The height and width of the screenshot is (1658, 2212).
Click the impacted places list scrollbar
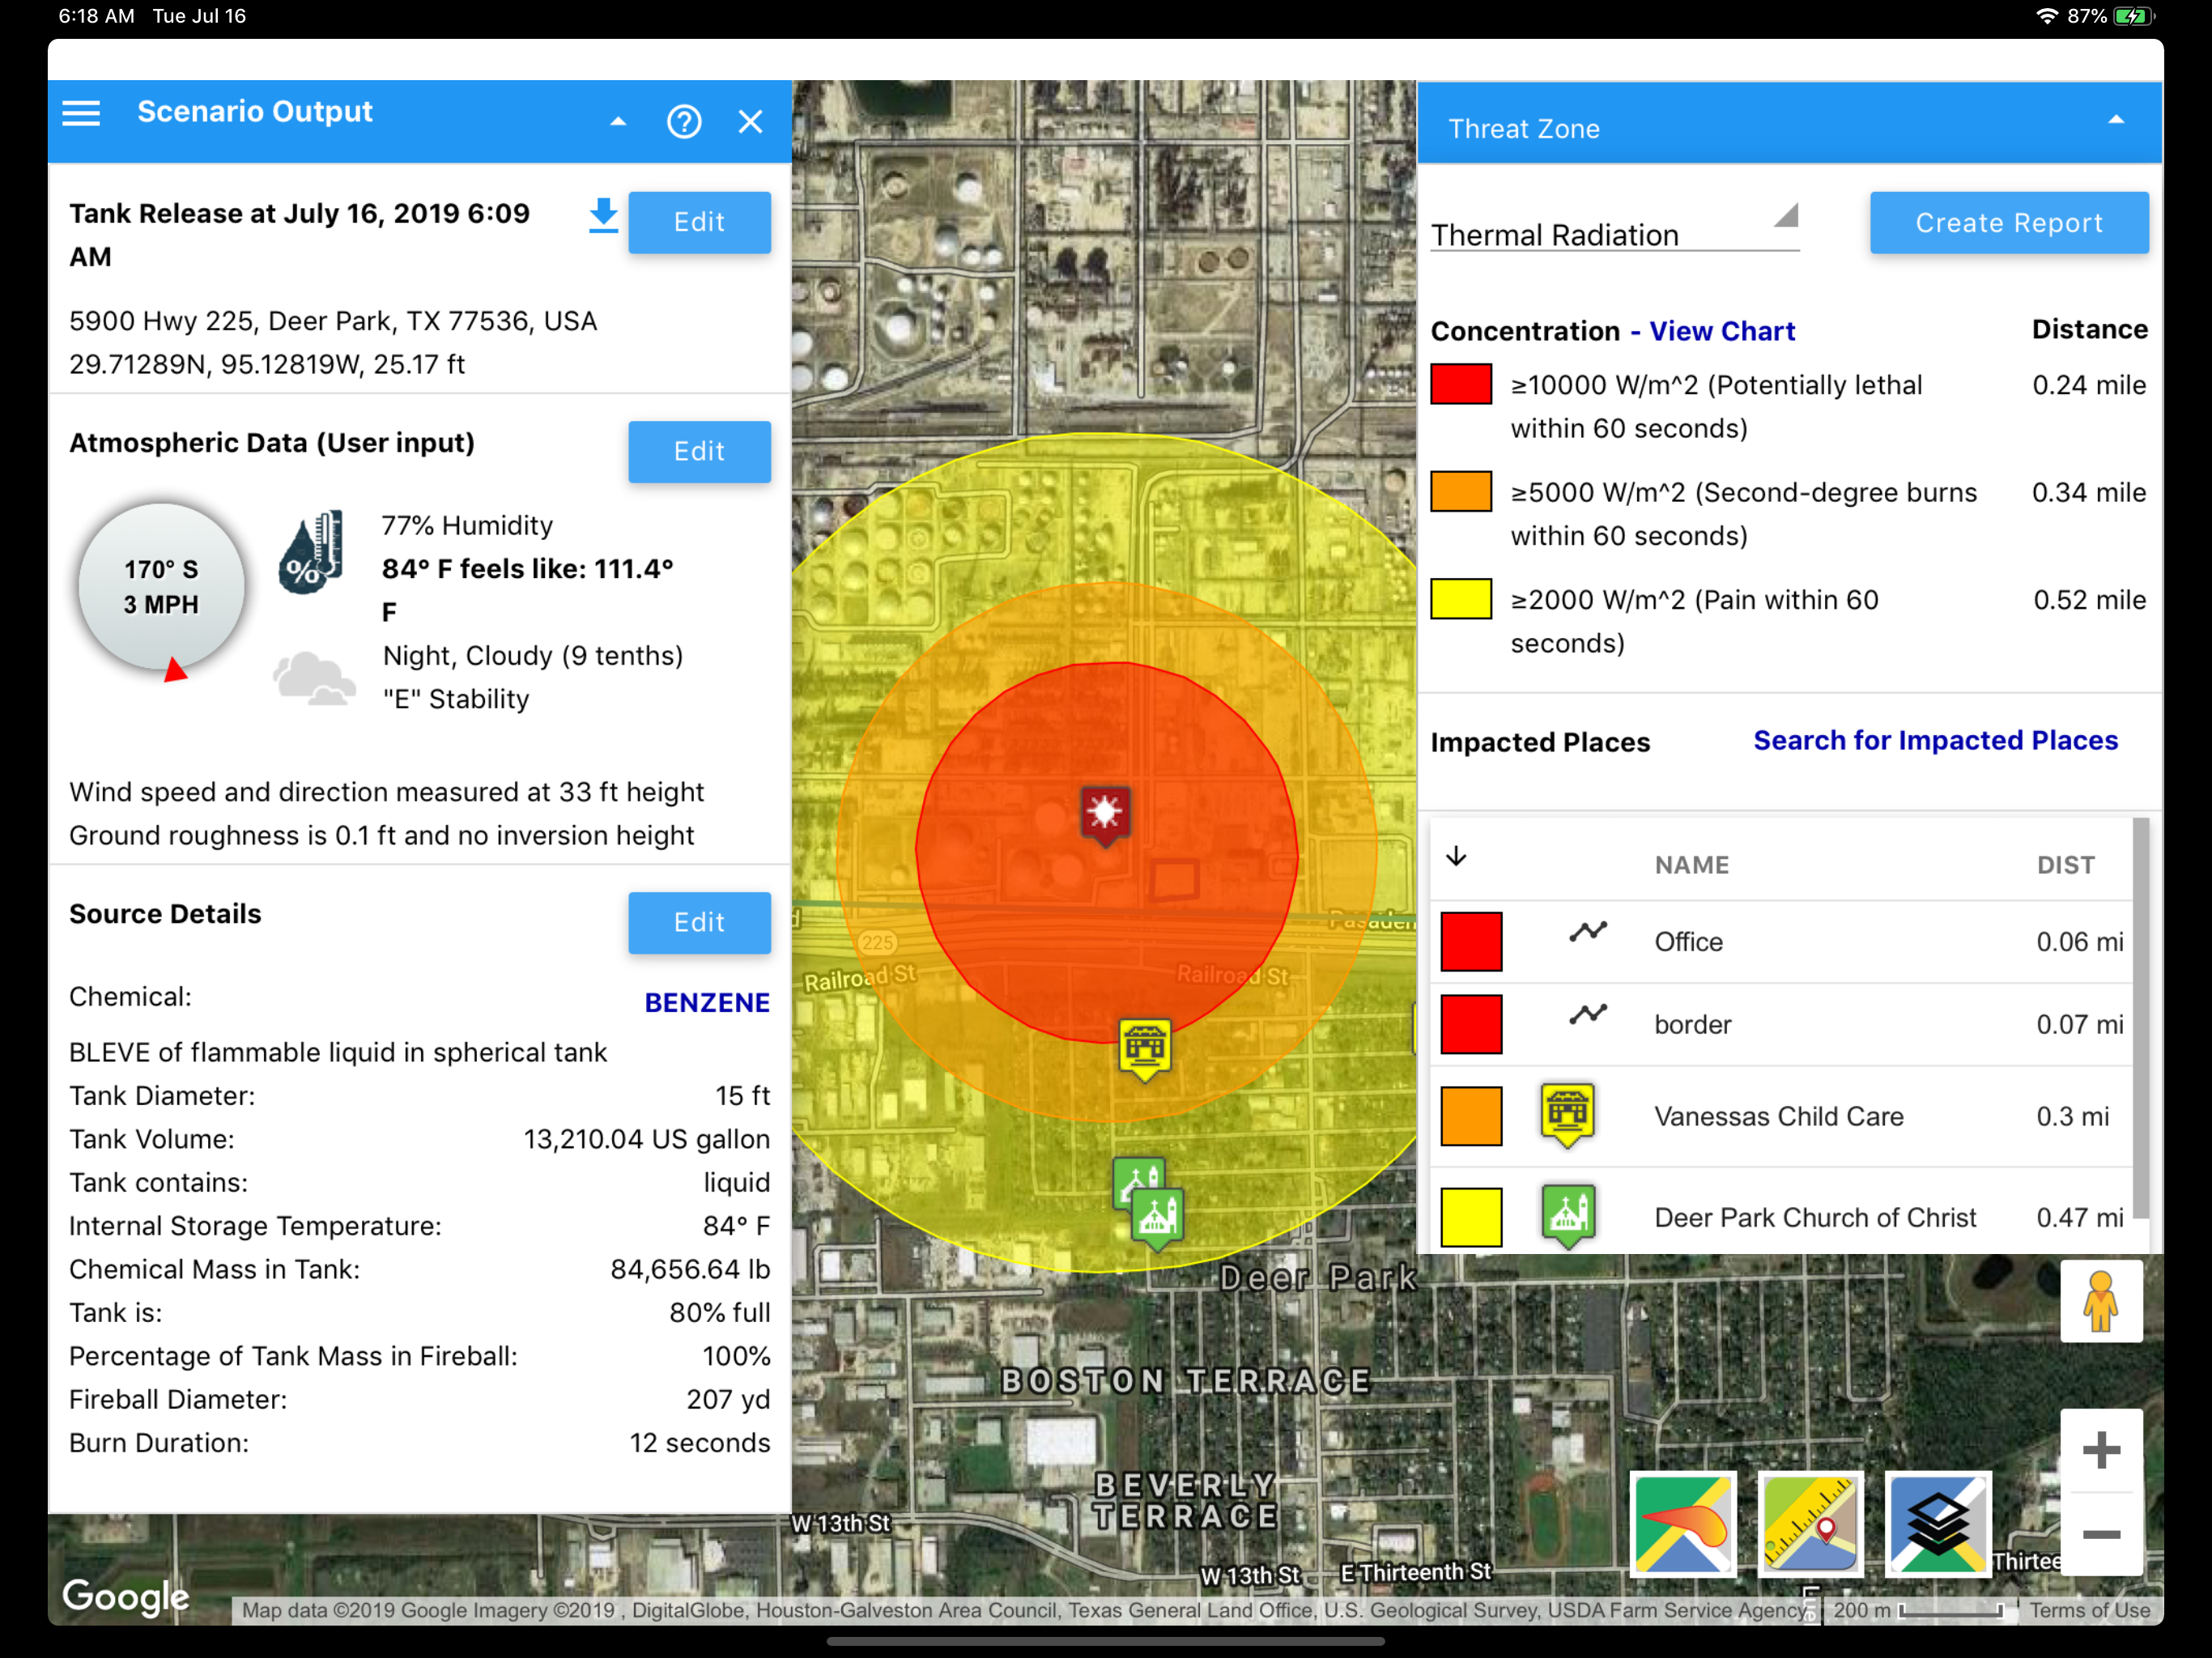point(2141,1018)
